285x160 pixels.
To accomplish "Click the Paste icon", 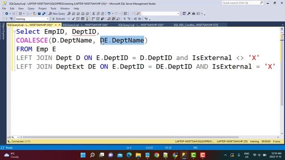I will click(103, 14).
